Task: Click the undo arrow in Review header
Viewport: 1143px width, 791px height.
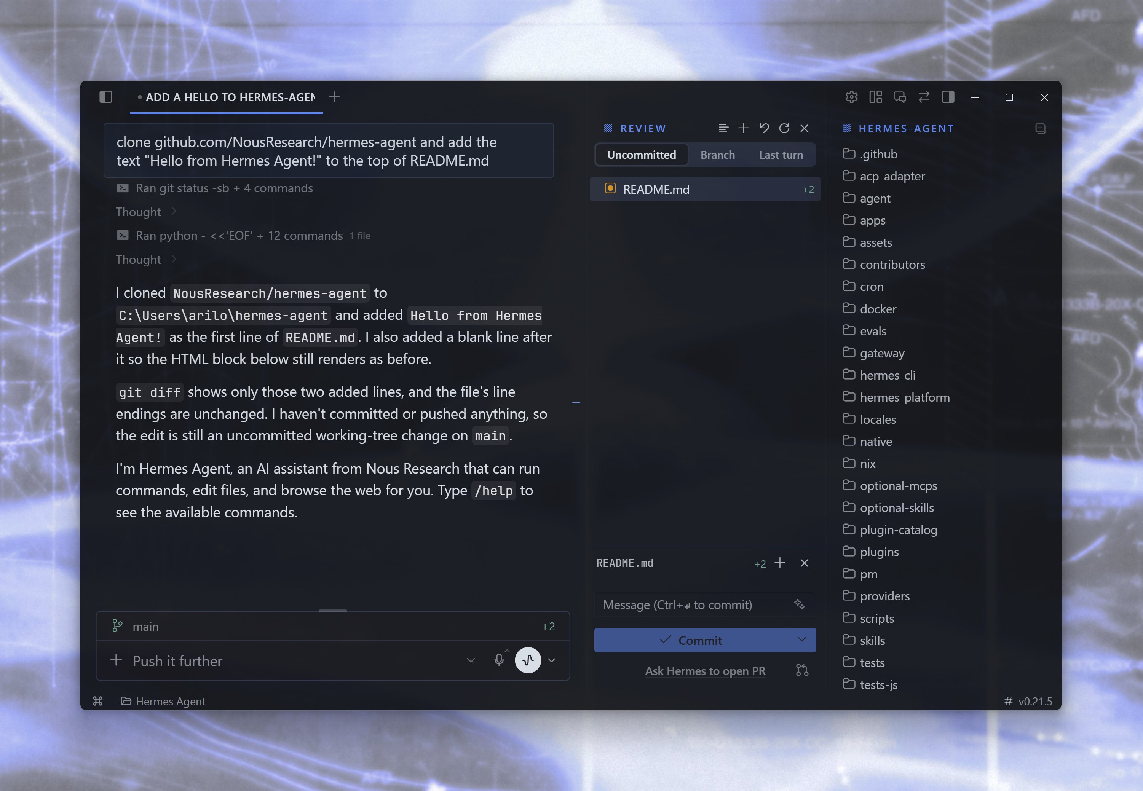Action: (x=764, y=128)
